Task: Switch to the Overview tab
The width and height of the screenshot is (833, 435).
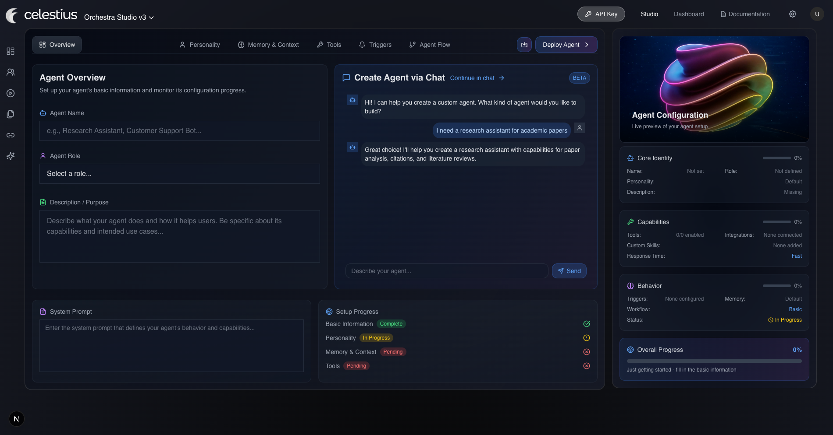Action: 57,45
